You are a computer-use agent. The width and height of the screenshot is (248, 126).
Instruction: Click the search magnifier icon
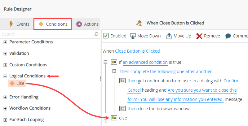pyautogui.click(x=96, y=34)
